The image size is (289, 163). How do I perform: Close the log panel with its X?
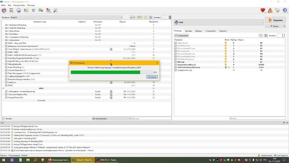(x=287, y=123)
